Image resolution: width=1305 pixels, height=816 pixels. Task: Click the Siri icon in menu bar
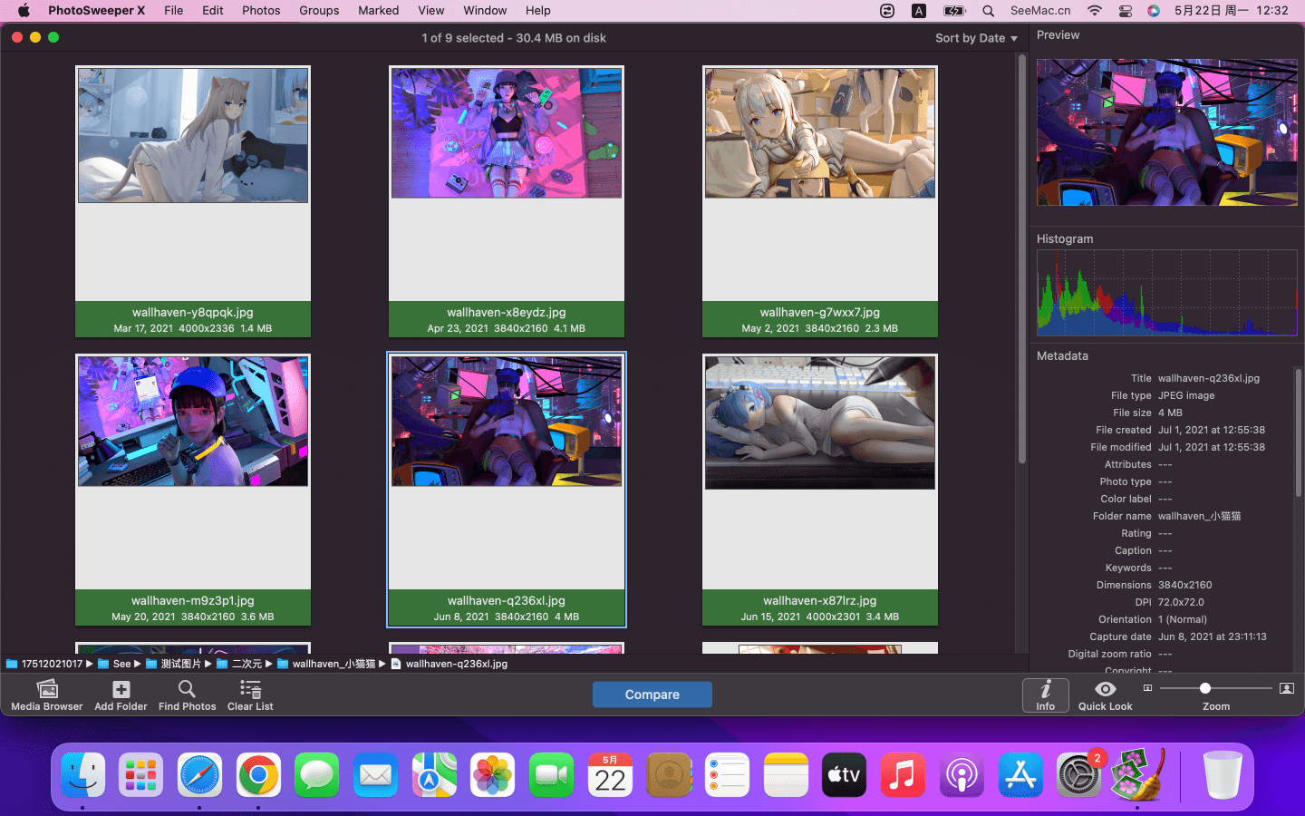1154,11
